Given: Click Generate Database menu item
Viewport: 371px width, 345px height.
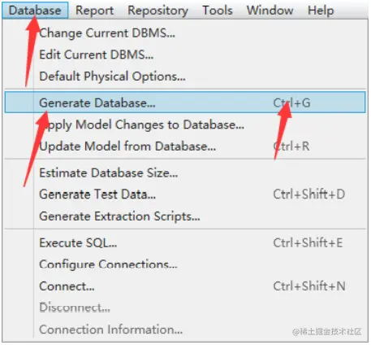Looking at the screenshot, I should 185,103.
